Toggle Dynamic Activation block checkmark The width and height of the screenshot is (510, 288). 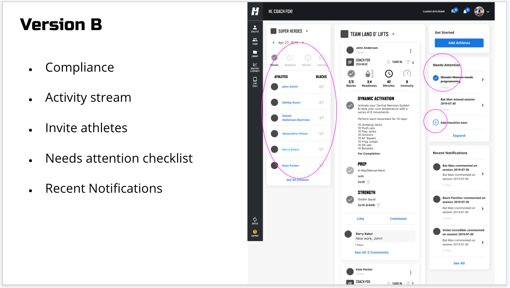(350, 106)
